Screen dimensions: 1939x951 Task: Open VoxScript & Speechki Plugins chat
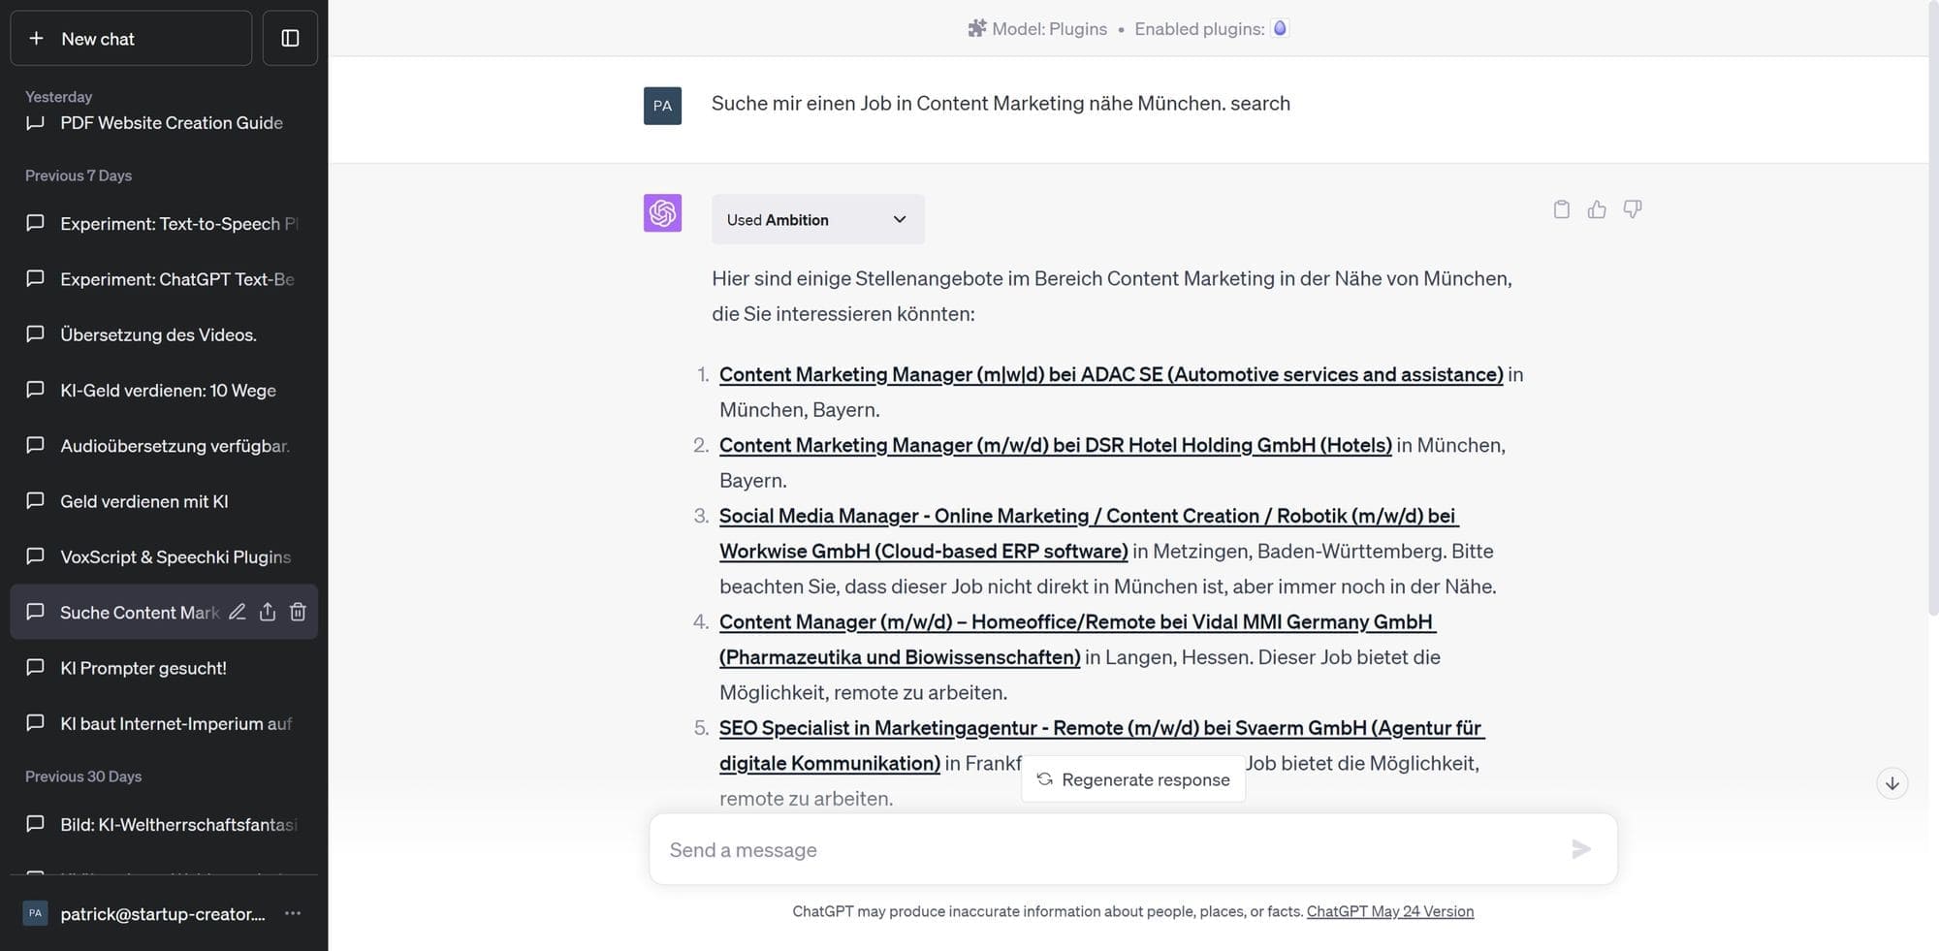[164, 556]
